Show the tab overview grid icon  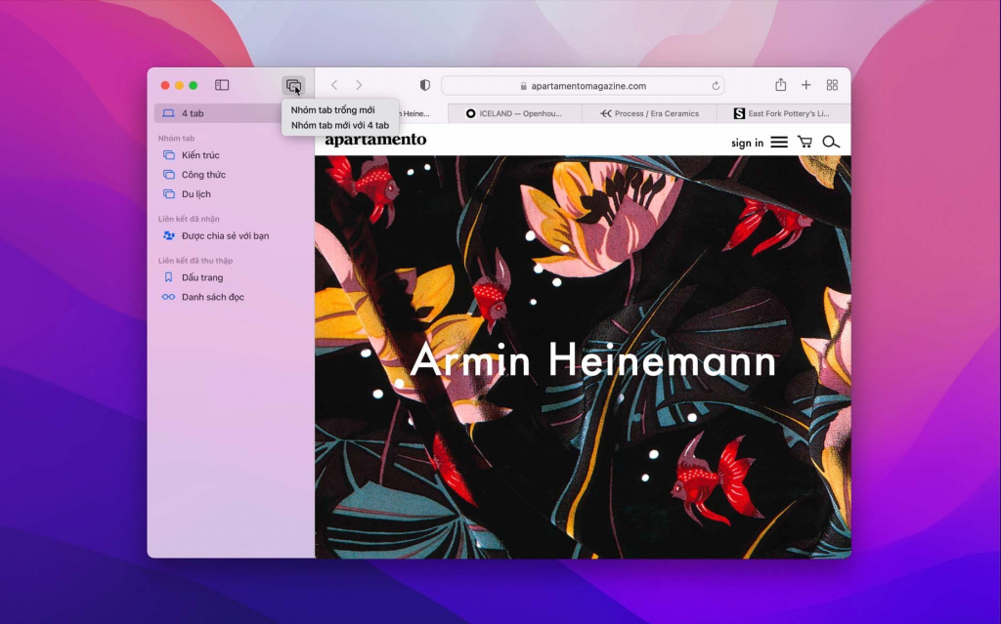832,85
